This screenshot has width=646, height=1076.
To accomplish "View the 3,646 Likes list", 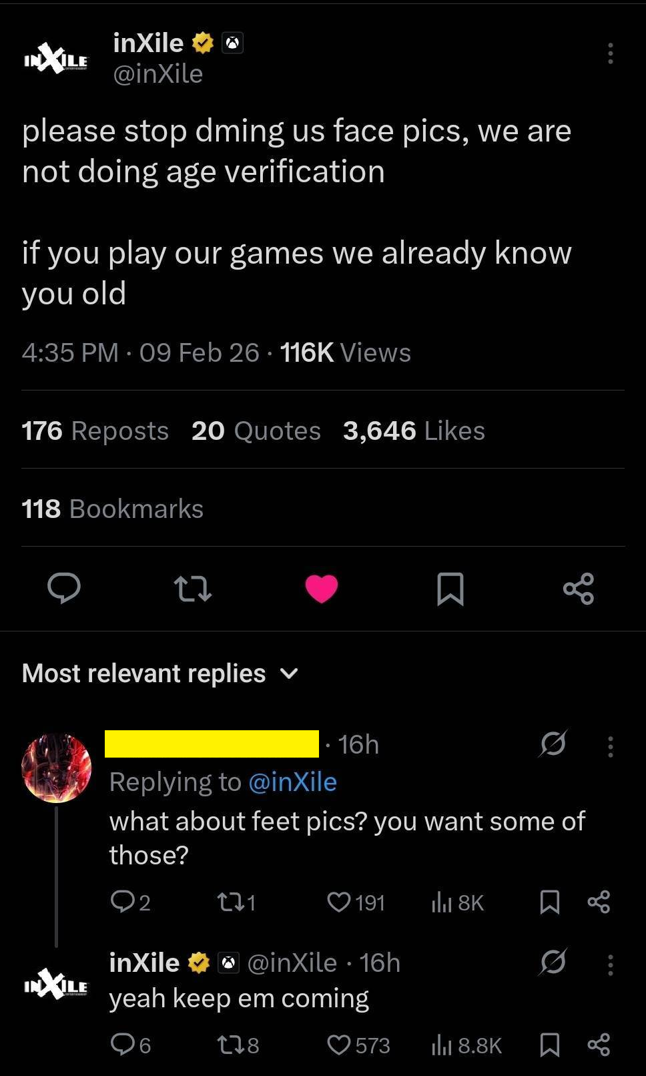I will coord(414,431).
